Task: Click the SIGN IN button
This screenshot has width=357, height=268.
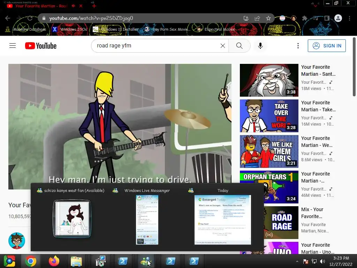Action: tap(327, 46)
